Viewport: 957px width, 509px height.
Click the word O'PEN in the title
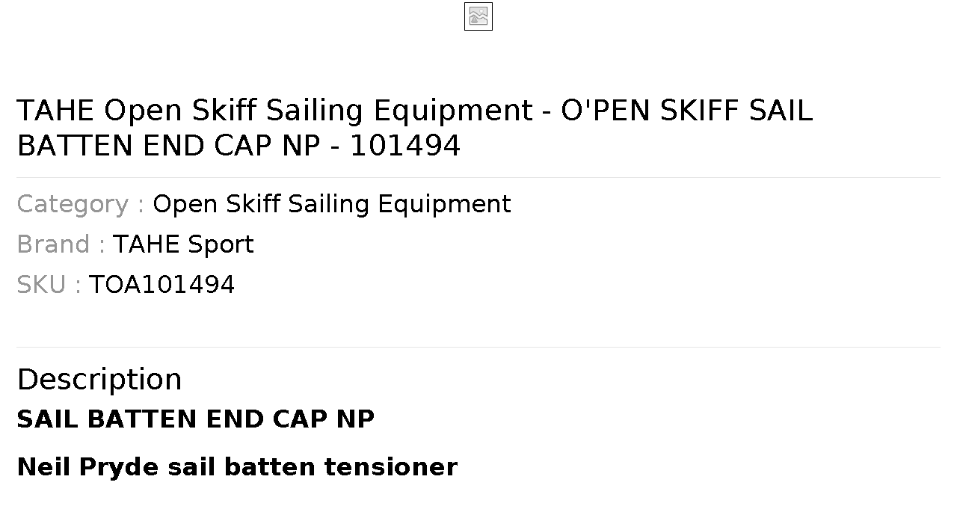[606, 111]
